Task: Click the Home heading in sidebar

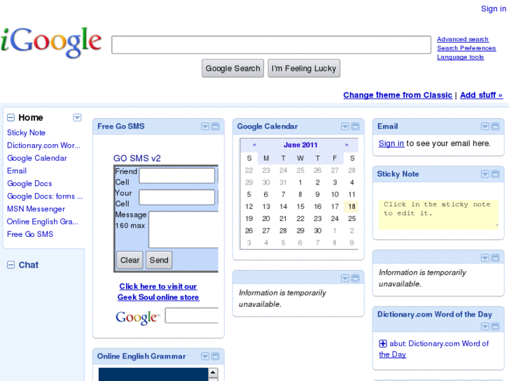Action: [x=31, y=117]
